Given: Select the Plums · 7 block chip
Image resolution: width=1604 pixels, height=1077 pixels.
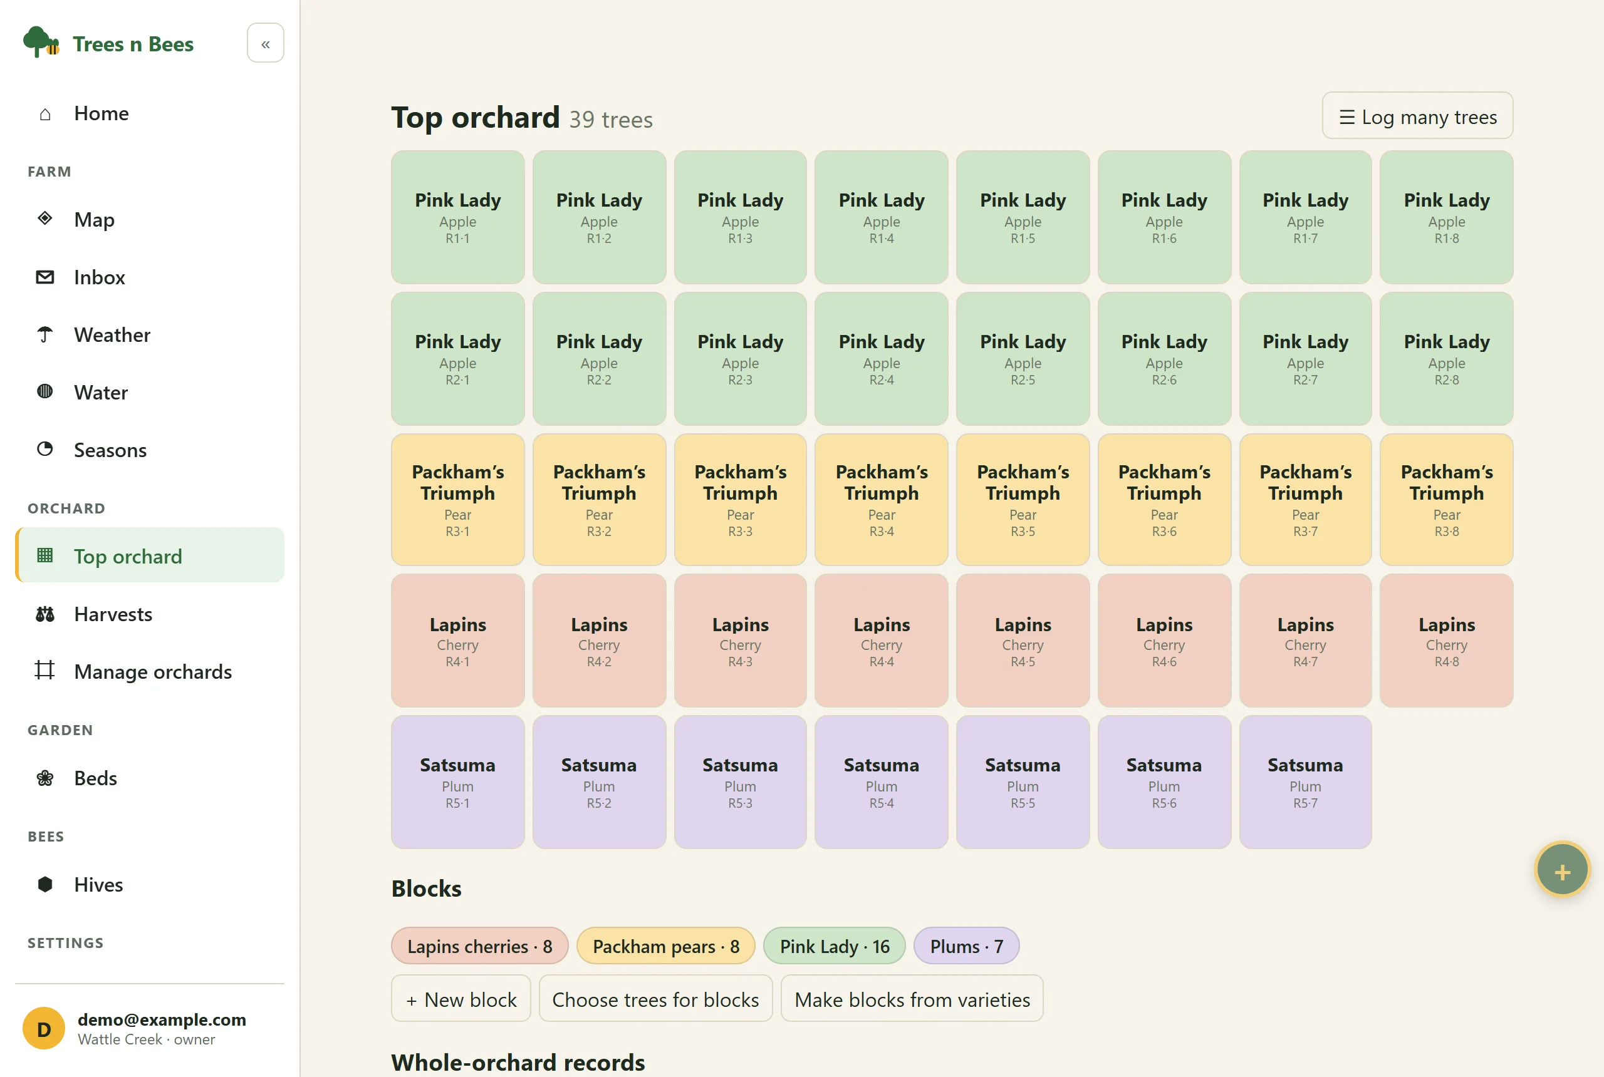Looking at the screenshot, I should (x=966, y=946).
